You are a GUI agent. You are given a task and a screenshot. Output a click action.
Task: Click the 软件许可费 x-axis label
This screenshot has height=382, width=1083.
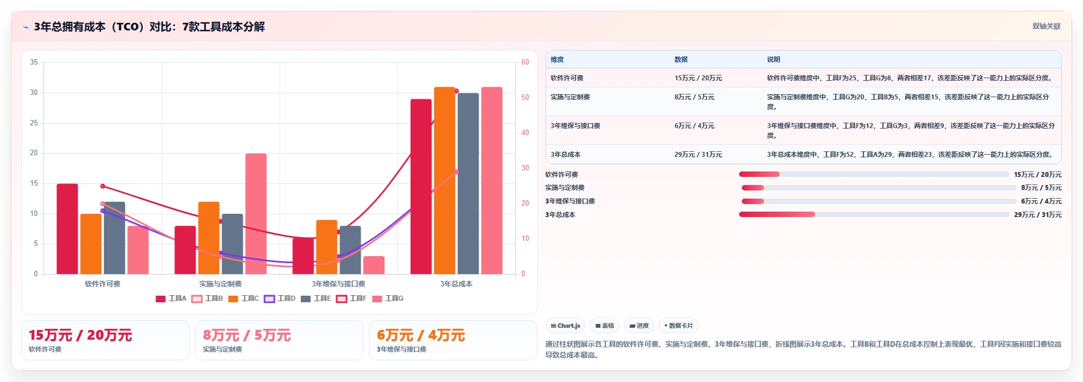[102, 284]
